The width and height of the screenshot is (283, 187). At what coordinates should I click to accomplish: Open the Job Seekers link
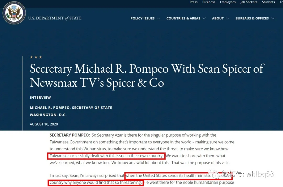pyautogui.click(x=249, y=2)
